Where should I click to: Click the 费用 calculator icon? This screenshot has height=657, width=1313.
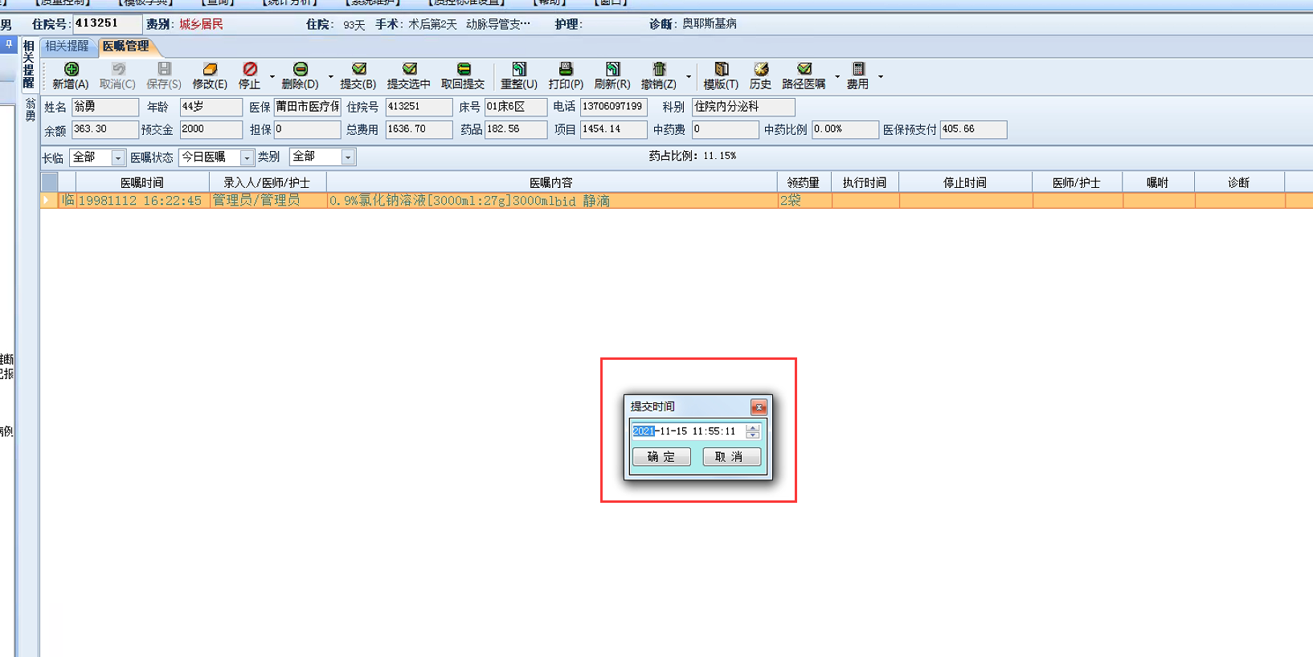858,69
